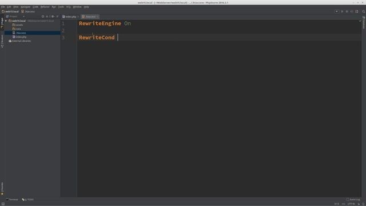Click tool window quick access icon
The image size is (366, 206).
pyautogui.click(x=3, y=204)
